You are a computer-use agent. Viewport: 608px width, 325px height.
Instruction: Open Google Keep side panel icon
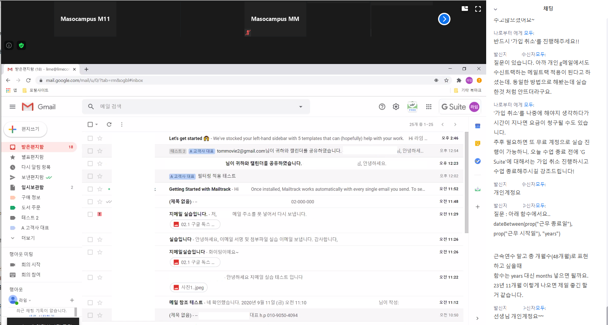pyautogui.click(x=478, y=143)
